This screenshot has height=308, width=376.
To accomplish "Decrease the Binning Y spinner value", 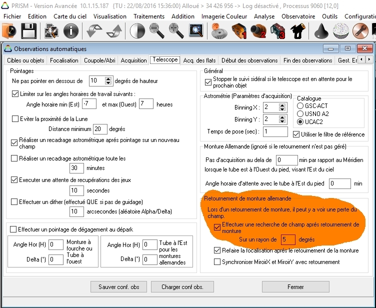I will [282, 121].
